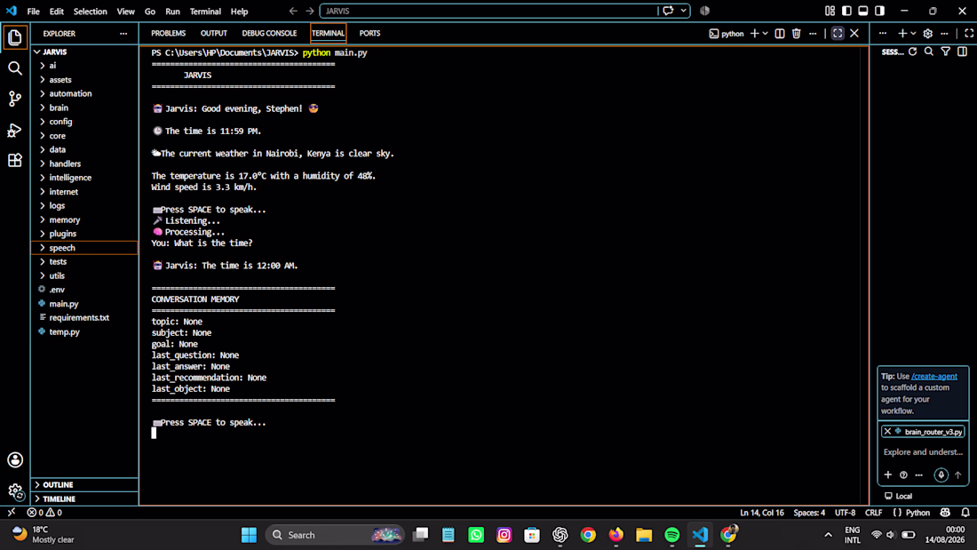
Task: Open the Terminal menu
Action: (205, 12)
